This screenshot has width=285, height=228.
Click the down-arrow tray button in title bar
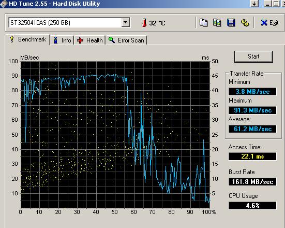pos(254,4)
